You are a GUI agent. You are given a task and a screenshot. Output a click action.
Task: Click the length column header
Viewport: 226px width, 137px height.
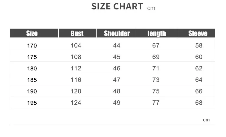pyautogui.click(x=156, y=33)
